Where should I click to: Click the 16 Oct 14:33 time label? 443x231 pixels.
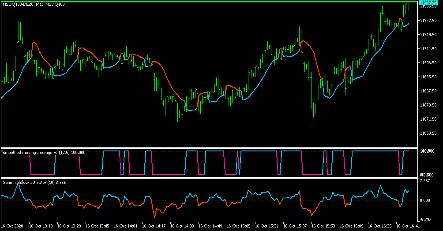tap(182, 226)
